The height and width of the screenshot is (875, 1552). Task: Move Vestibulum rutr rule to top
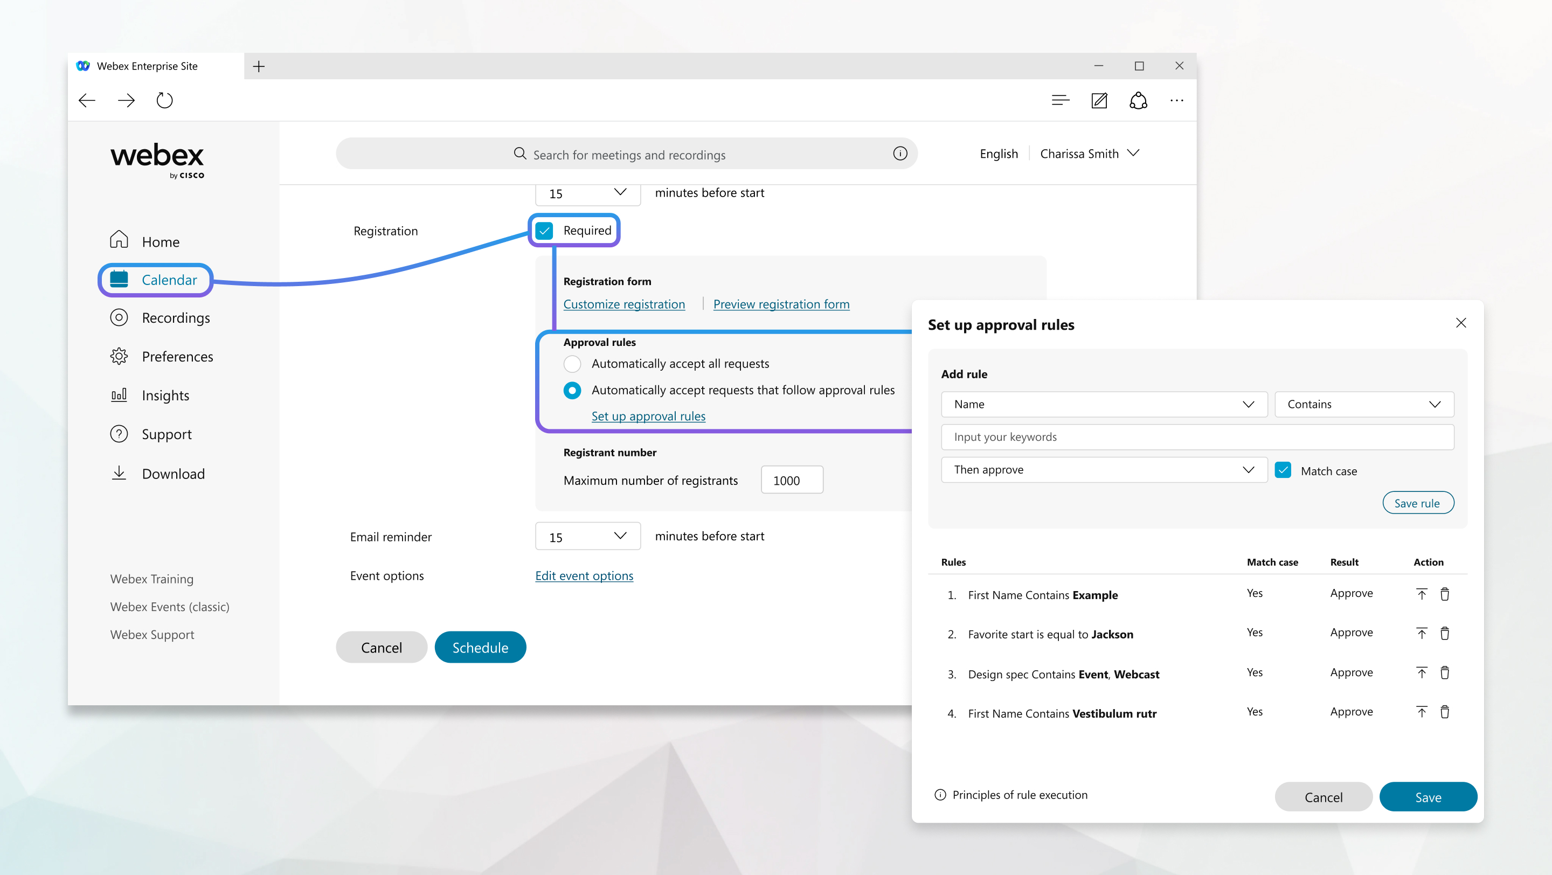(x=1421, y=712)
